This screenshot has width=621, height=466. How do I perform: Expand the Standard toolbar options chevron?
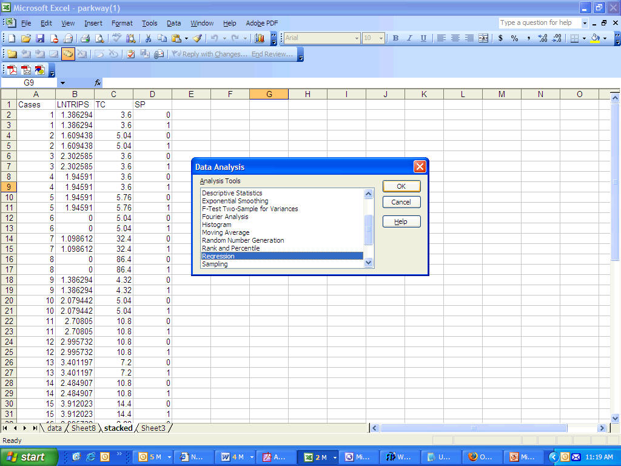(x=274, y=38)
